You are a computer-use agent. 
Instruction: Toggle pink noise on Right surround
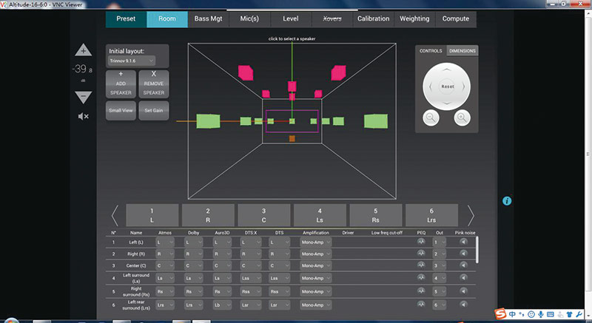(464, 291)
